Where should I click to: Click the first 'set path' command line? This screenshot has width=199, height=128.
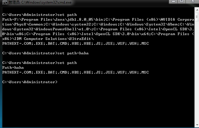click(x=40, y=15)
